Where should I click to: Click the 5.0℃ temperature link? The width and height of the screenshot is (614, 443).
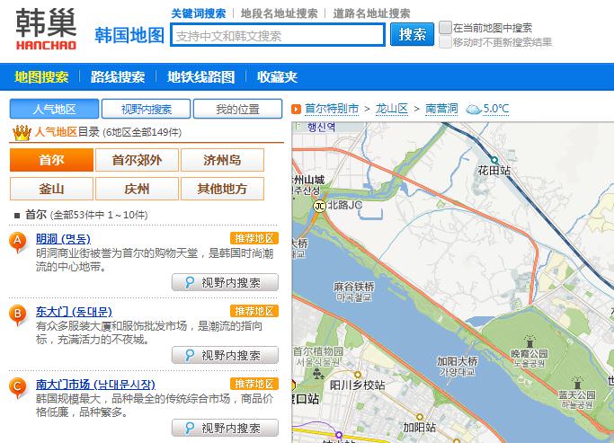(x=495, y=109)
